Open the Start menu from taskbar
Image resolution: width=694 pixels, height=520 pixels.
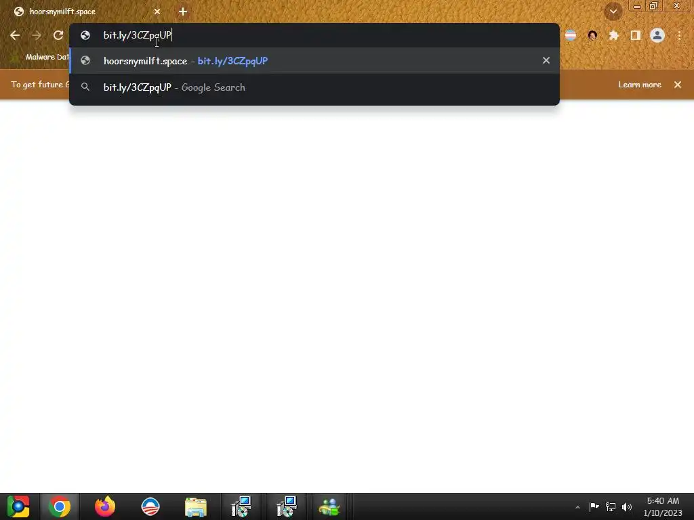pyautogui.click(x=18, y=506)
